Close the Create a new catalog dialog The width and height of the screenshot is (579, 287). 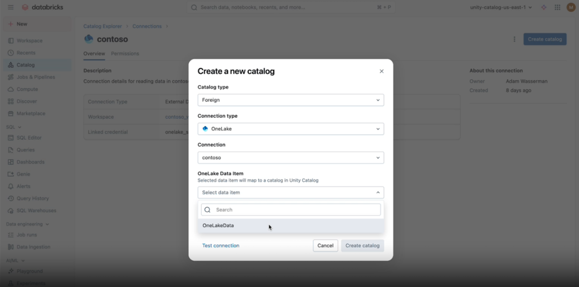[x=382, y=71]
